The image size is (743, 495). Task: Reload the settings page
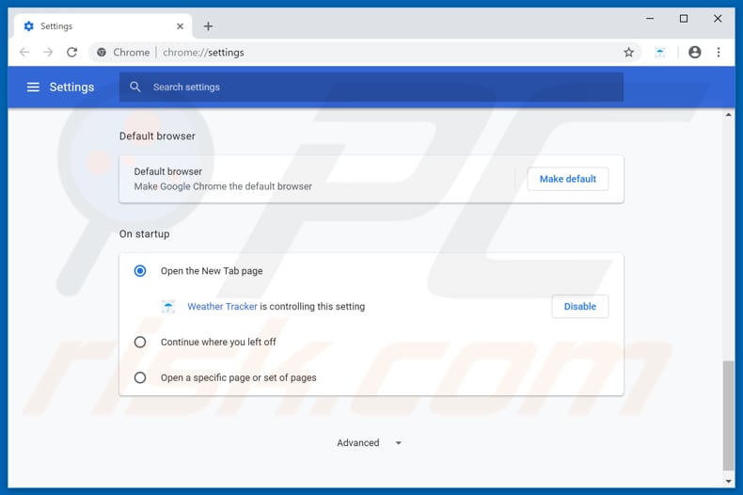pos(72,52)
